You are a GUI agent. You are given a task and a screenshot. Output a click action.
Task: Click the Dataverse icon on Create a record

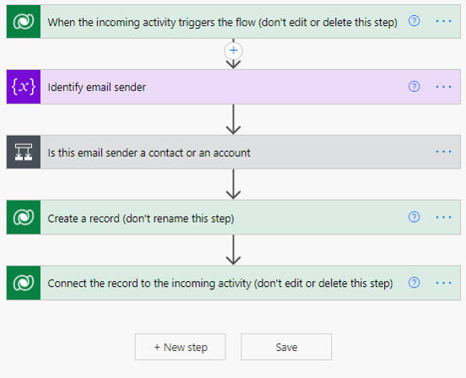pyautogui.click(x=24, y=218)
